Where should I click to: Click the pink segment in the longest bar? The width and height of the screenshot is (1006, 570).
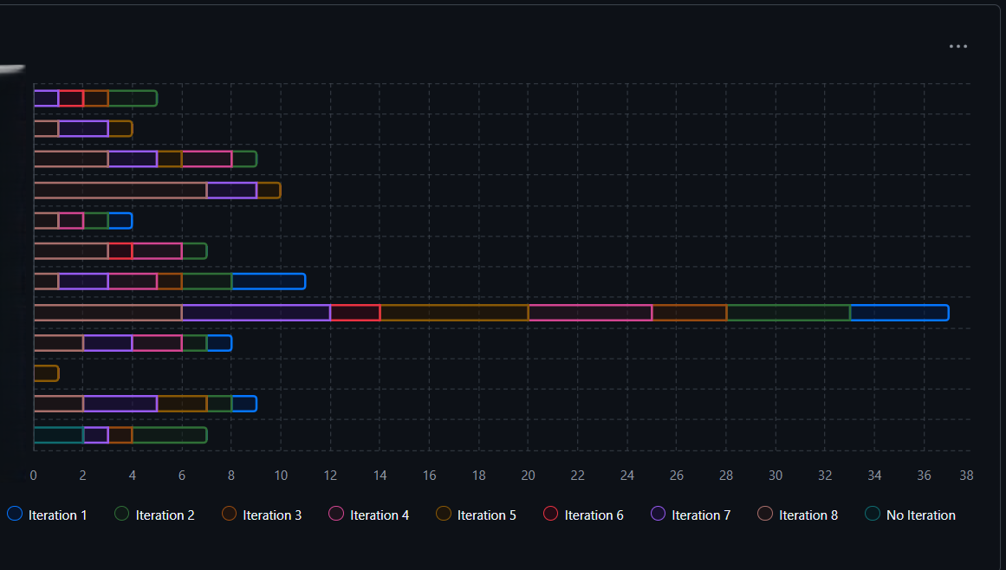tap(590, 313)
